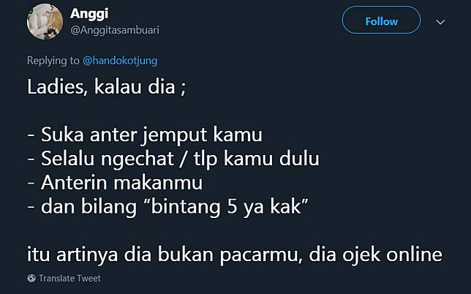Click the words 'ojek online'
471x294 pixels.
pos(392,255)
